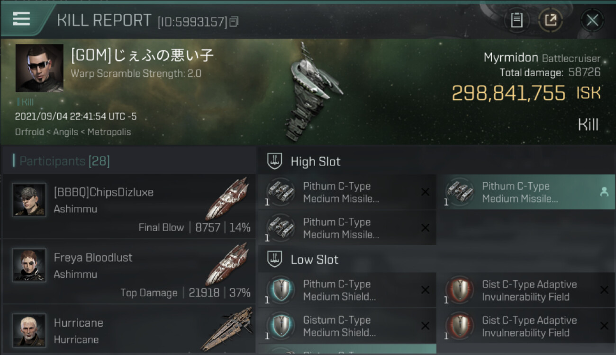616x355 pixels.
Task: Click the Orfrold < Angils < Metropolis location
Action: point(73,132)
